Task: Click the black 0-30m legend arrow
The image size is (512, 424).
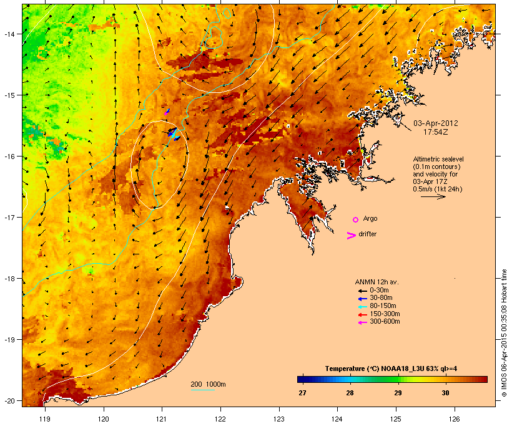Action: pos(363,291)
